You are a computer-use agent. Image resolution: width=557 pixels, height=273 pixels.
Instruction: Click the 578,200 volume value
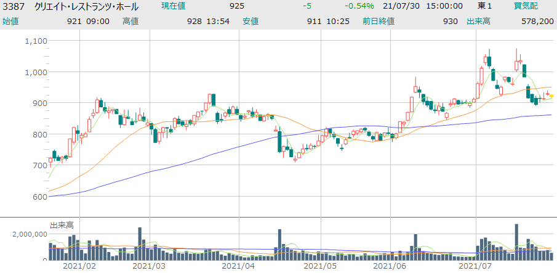pos(537,21)
